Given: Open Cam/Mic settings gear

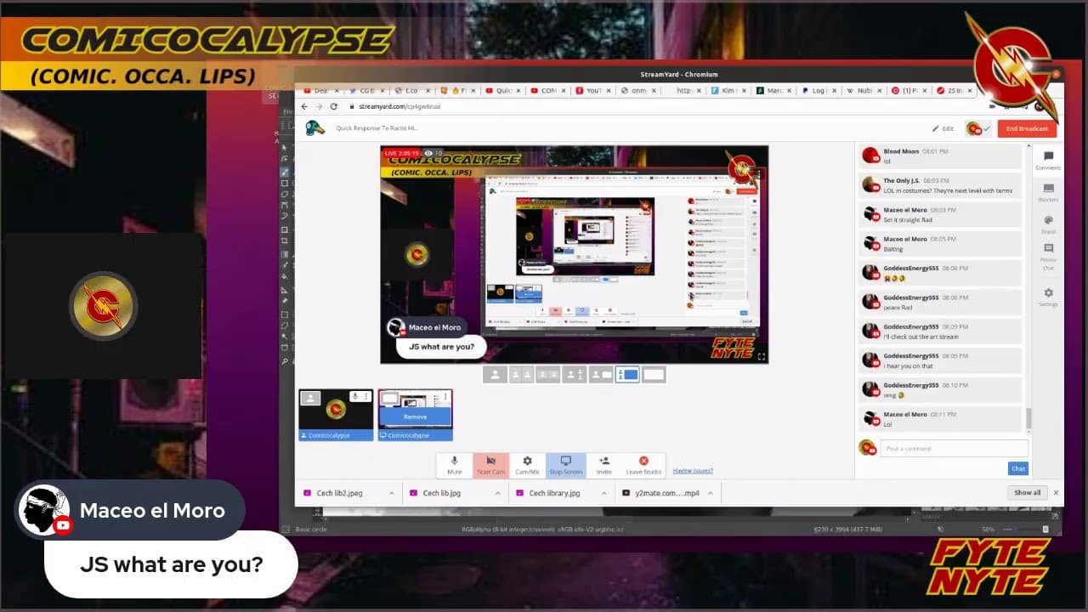Looking at the screenshot, I should tap(527, 464).
